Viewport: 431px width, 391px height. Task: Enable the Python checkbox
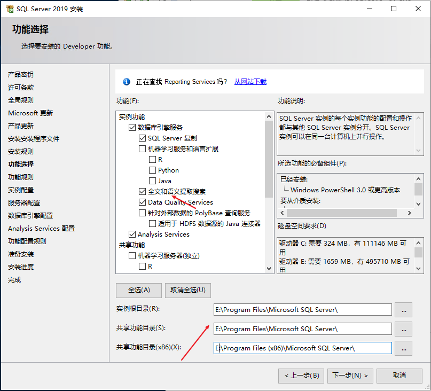tap(152, 170)
